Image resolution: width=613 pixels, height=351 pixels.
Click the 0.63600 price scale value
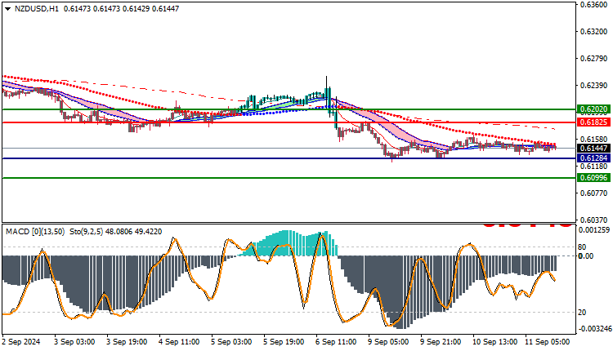(594, 5)
